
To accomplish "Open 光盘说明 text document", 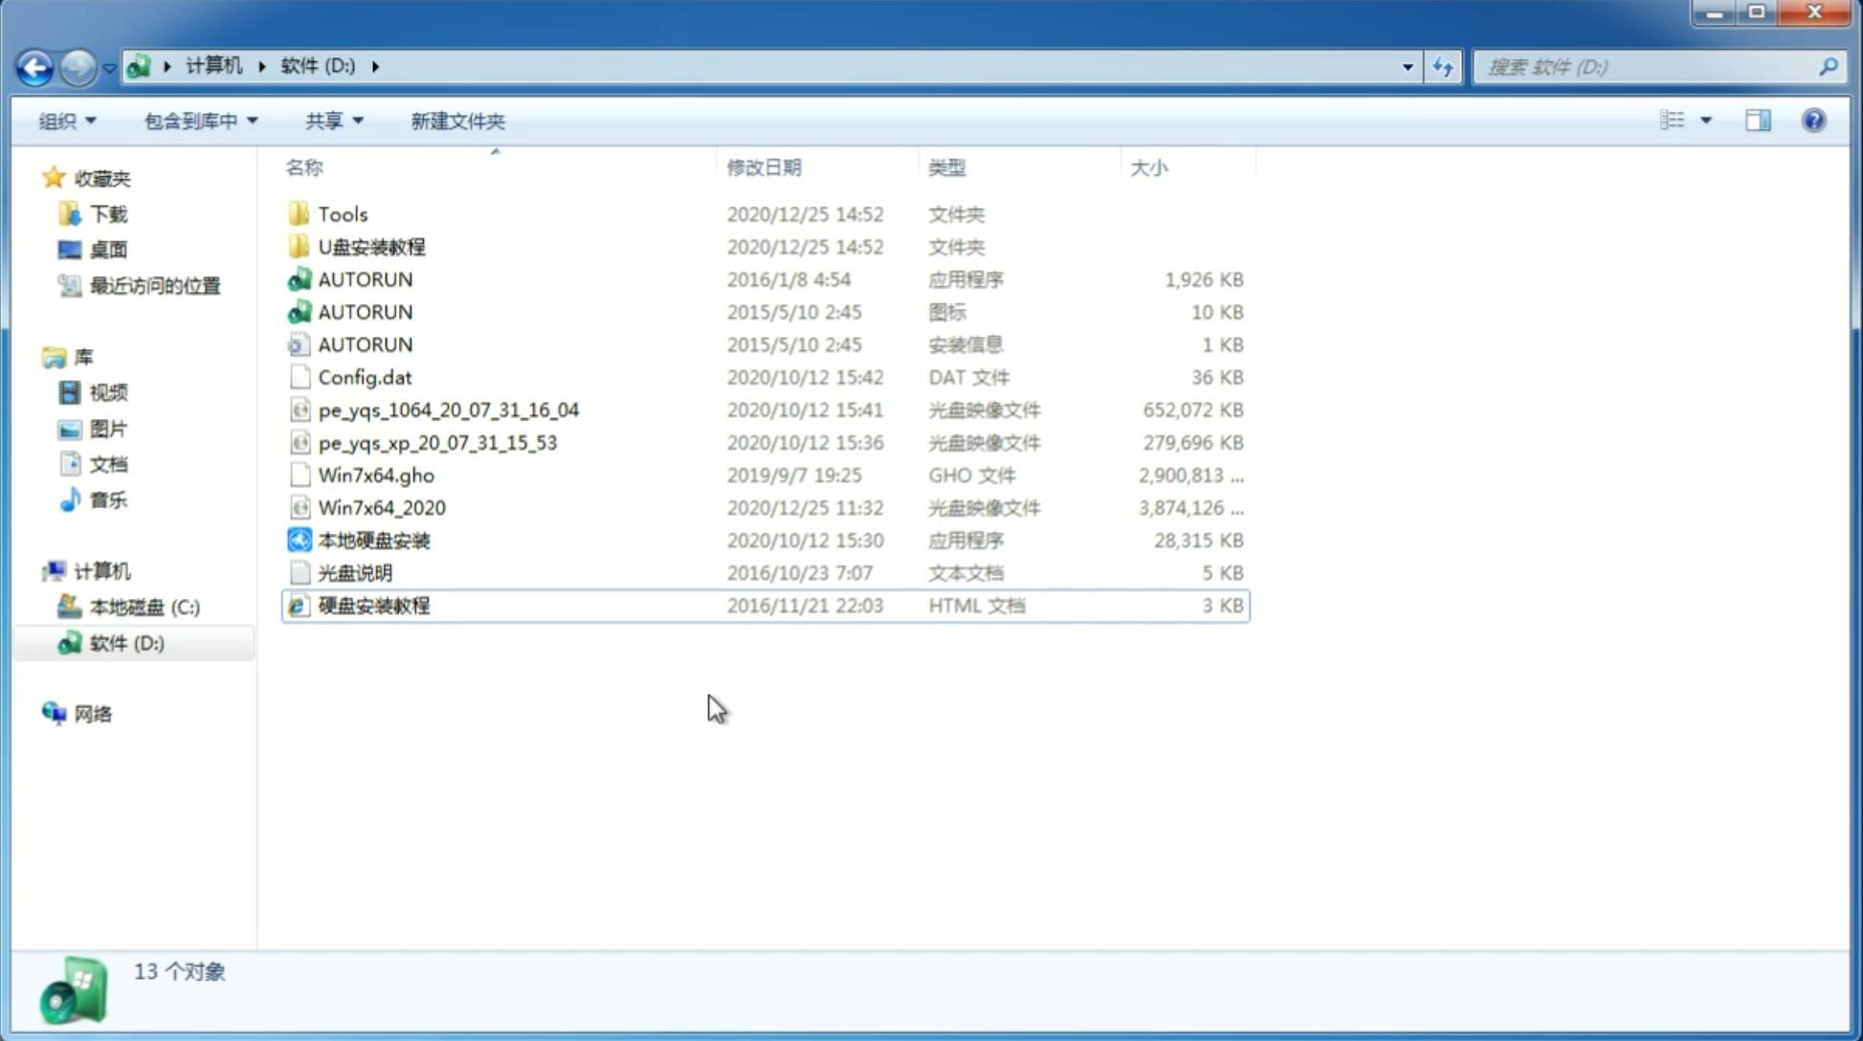I will click(x=354, y=573).
